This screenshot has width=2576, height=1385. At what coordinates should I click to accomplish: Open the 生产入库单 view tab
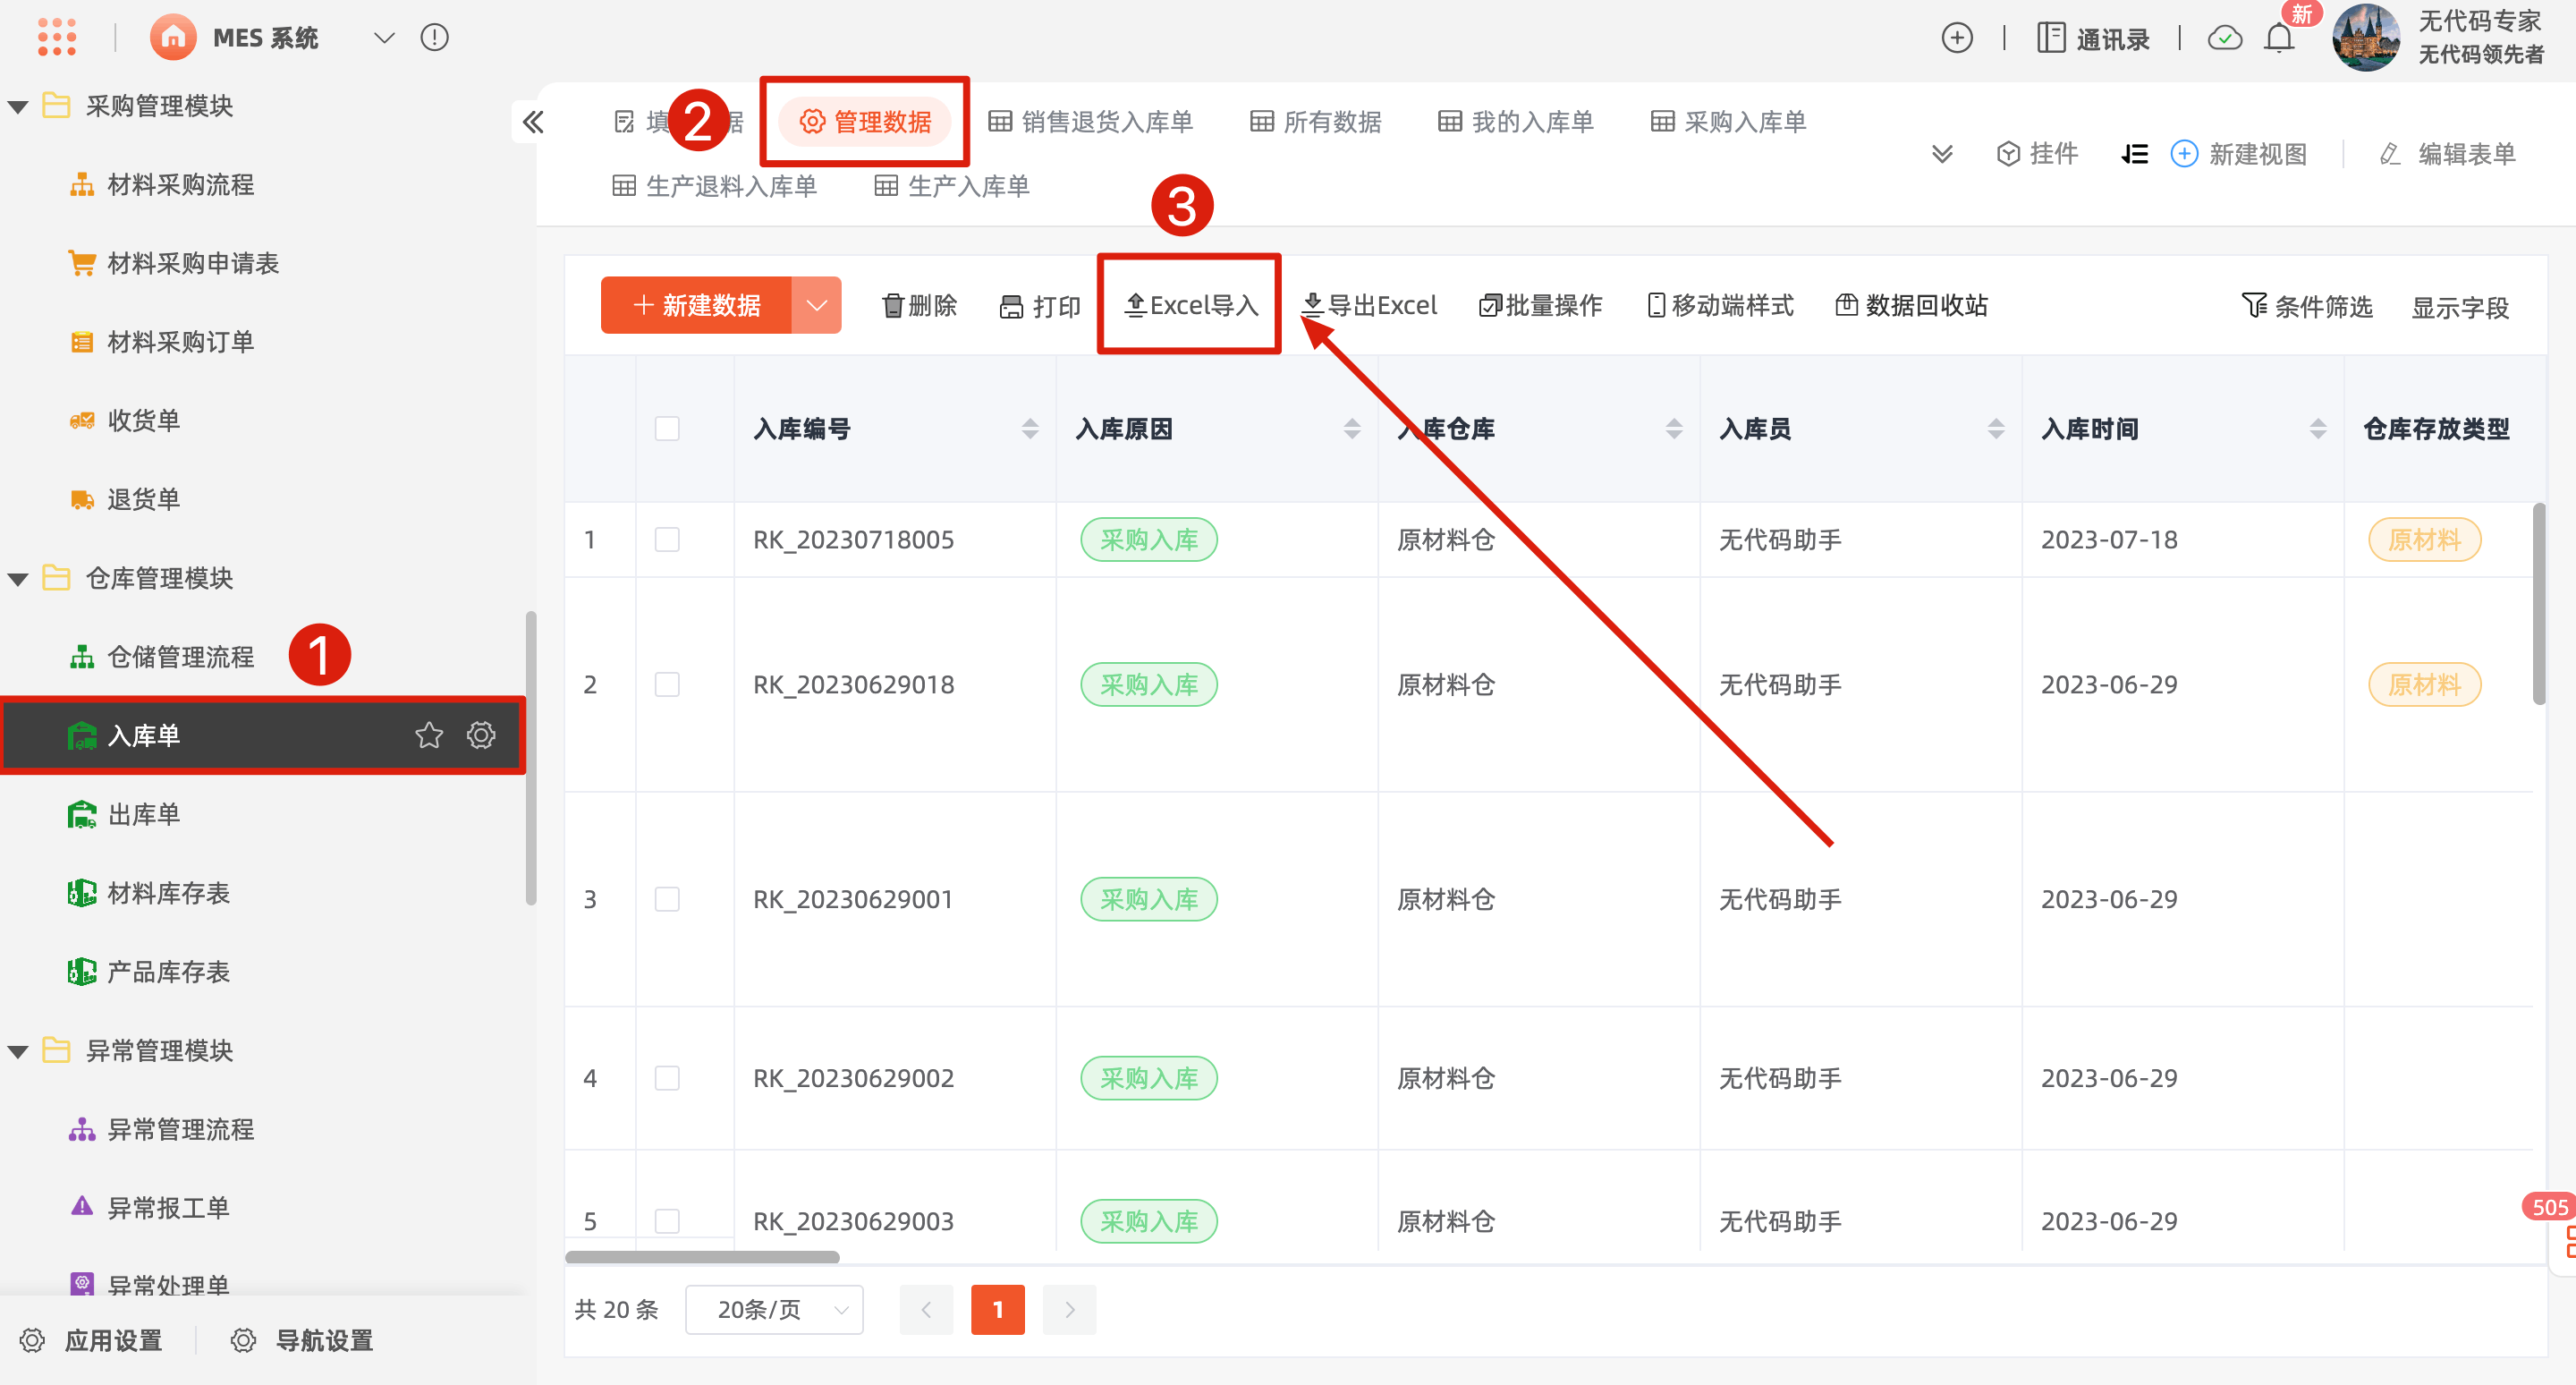tap(951, 186)
